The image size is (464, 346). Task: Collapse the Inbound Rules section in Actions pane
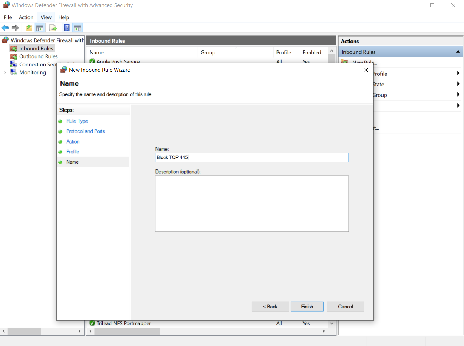[x=458, y=52]
